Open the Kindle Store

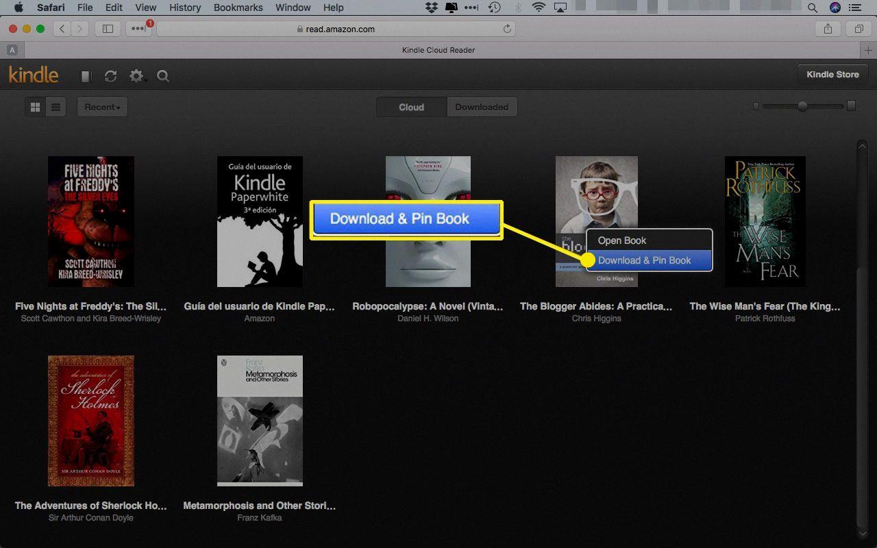[832, 75]
